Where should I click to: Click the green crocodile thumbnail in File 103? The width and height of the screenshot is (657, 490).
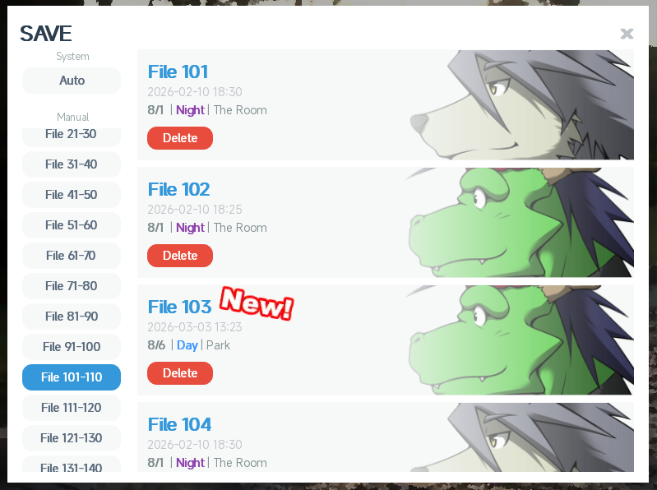pyautogui.click(x=520, y=340)
